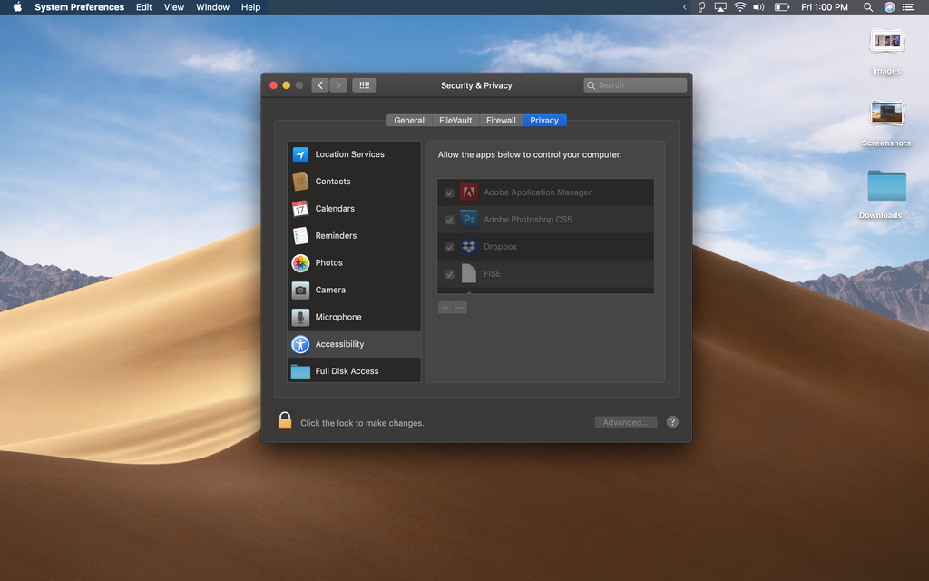Screen dimensions: 929x581
Task: Click the lock icon to make changes
Action: coord(285,420)
